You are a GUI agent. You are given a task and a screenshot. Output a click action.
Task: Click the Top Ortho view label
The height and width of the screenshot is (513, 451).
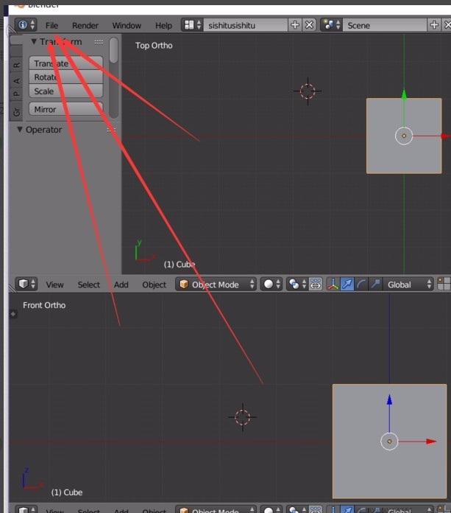click(x=154, y=46)
